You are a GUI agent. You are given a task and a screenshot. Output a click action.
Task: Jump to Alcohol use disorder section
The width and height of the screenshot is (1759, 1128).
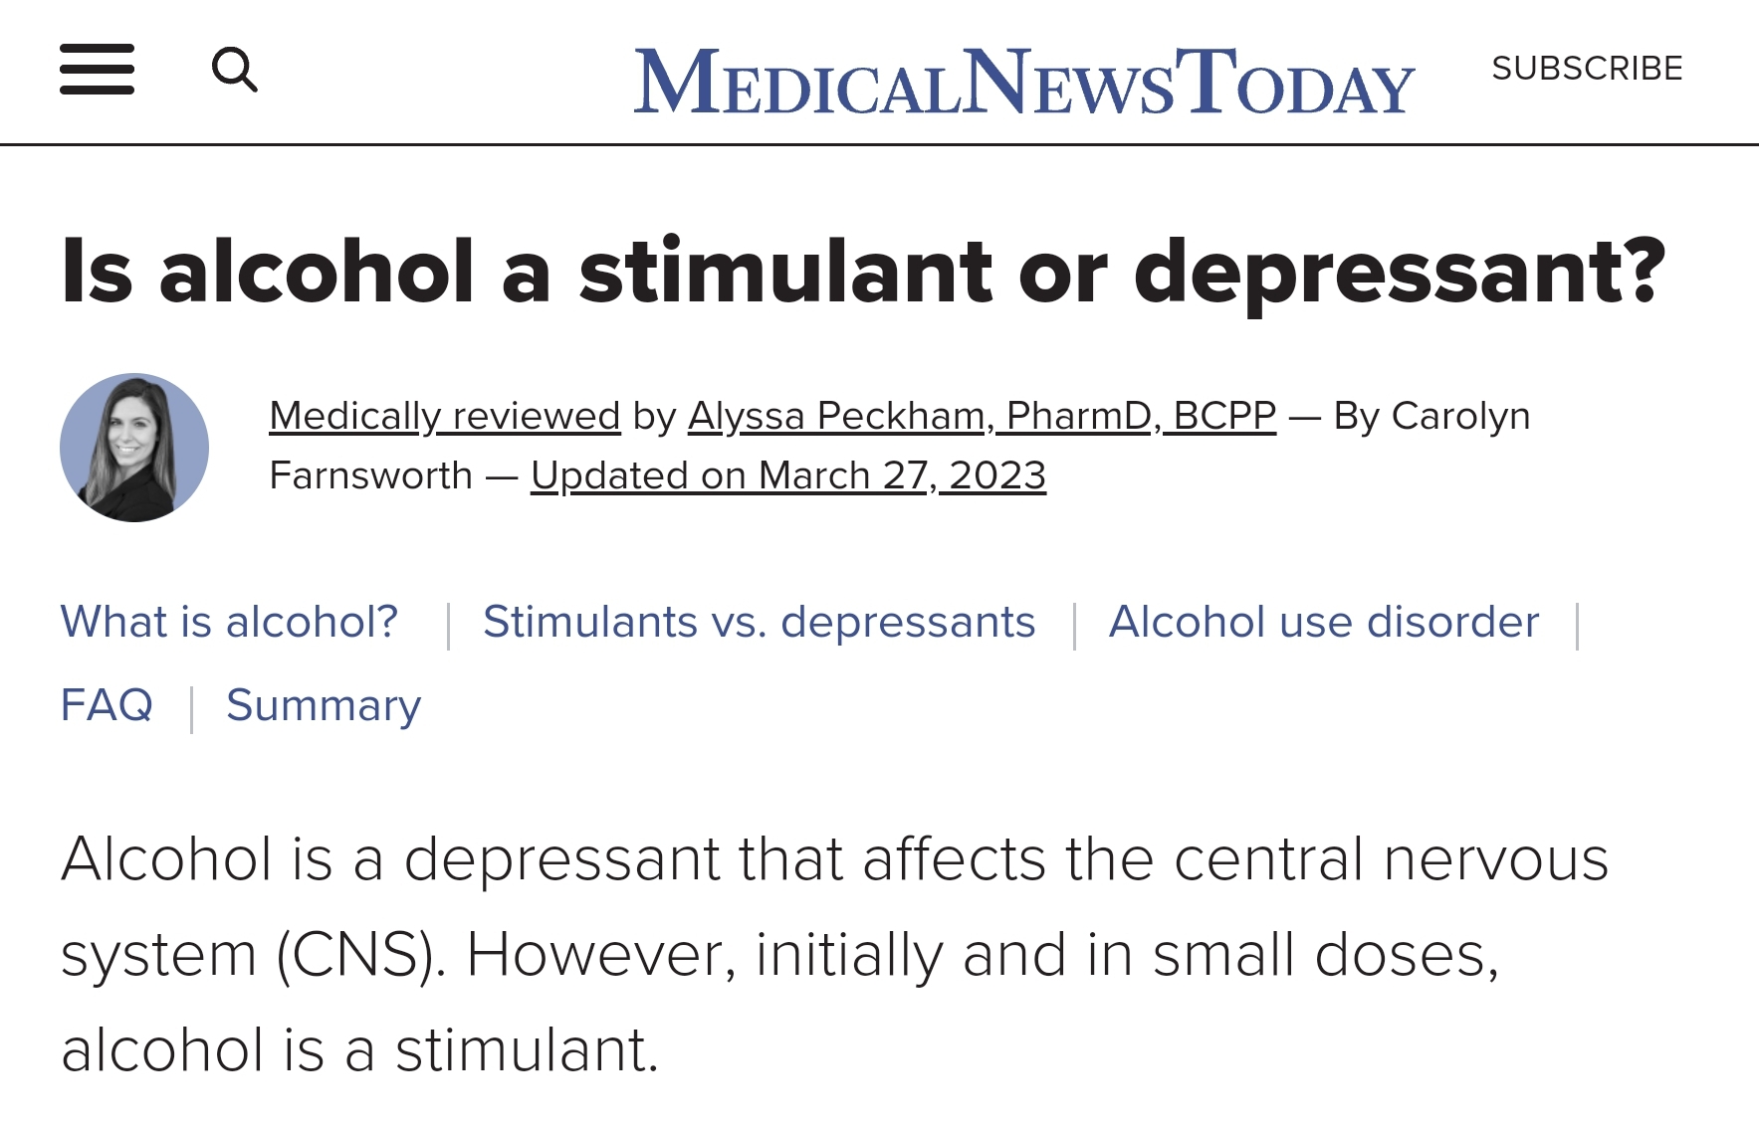coord(1324,622)
